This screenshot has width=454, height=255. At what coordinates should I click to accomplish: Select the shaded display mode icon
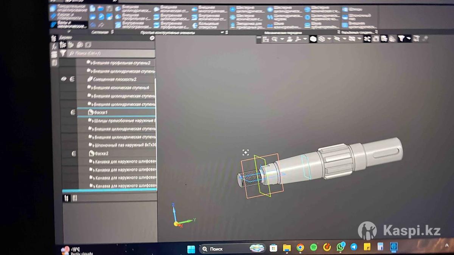click(x=313, y=39)
